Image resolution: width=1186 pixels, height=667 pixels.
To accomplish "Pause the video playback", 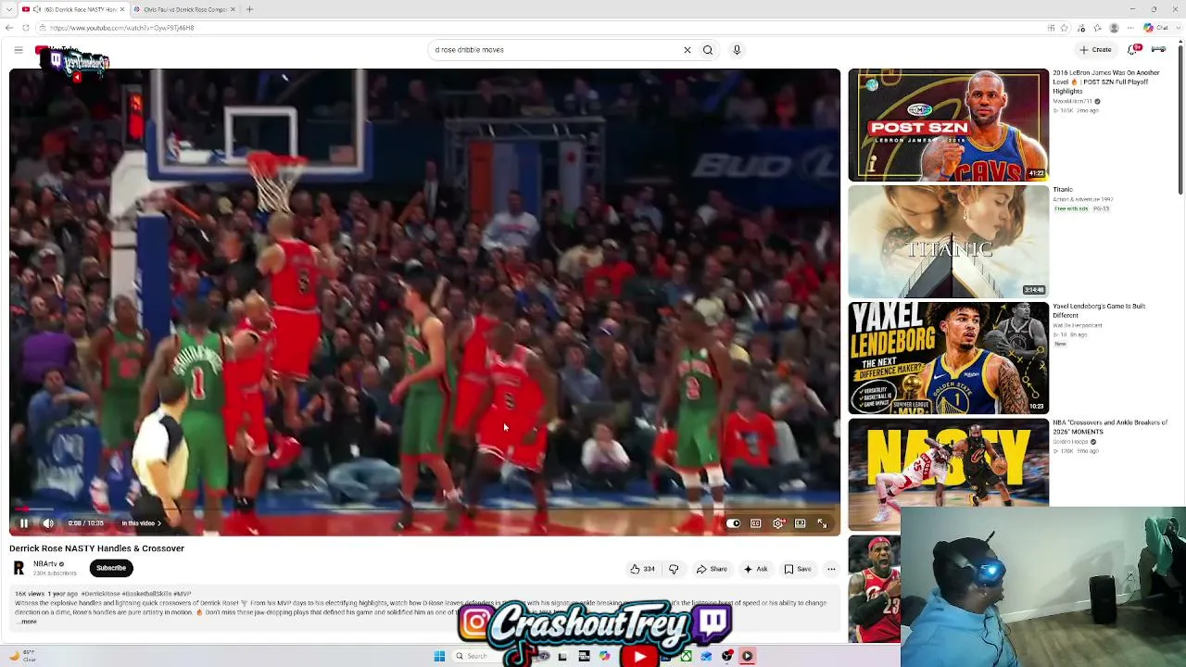I will coord(24,523).
